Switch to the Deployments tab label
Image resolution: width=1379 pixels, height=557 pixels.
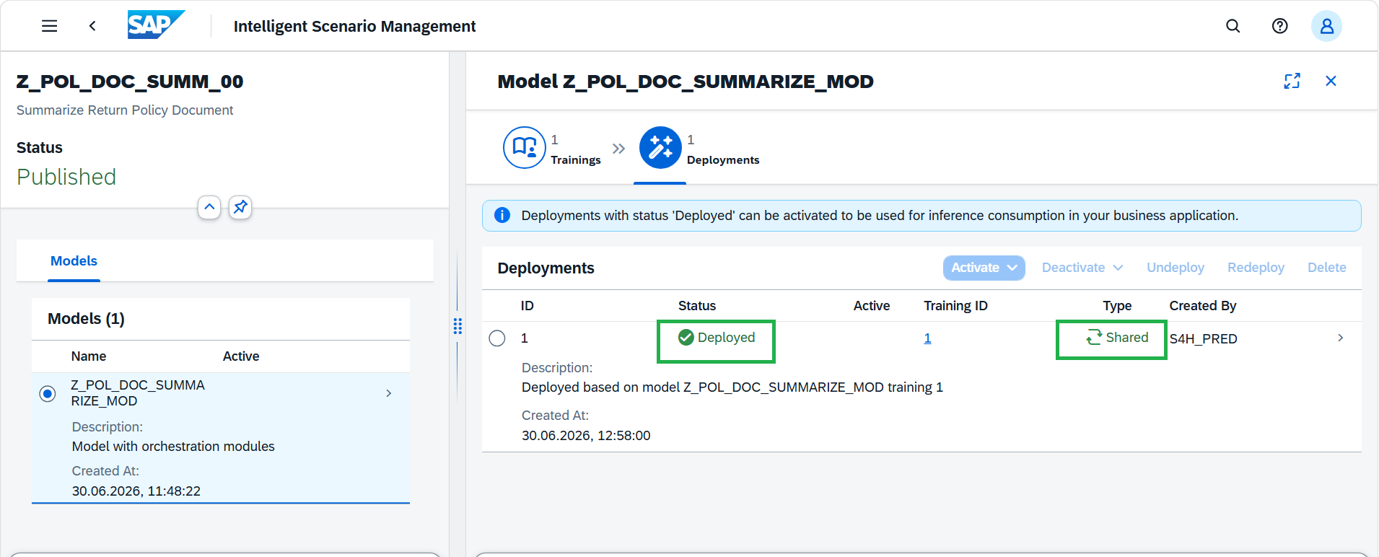(723, 160)
